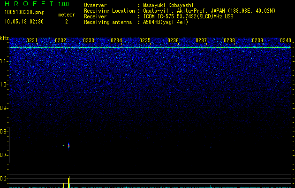Image resolution: width=295 pixels, height=188 pixels.
Task: Click the meteor count label
Action: click(x=67, y=15)
